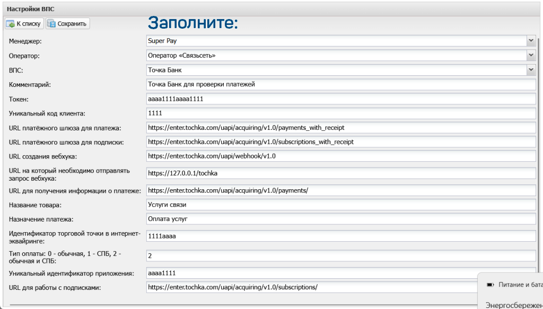Click the battery icon near «Питание и батарея»
543x309 pixels.
[x=490, y=285]
